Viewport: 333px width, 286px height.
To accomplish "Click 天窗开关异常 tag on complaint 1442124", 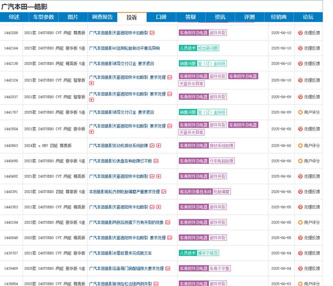I will (x=192, y=84).
